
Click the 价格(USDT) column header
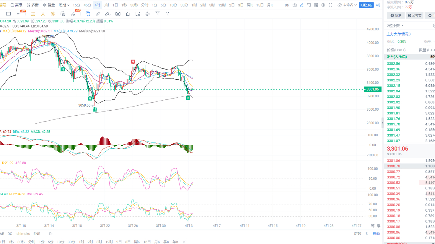(396, 50)
